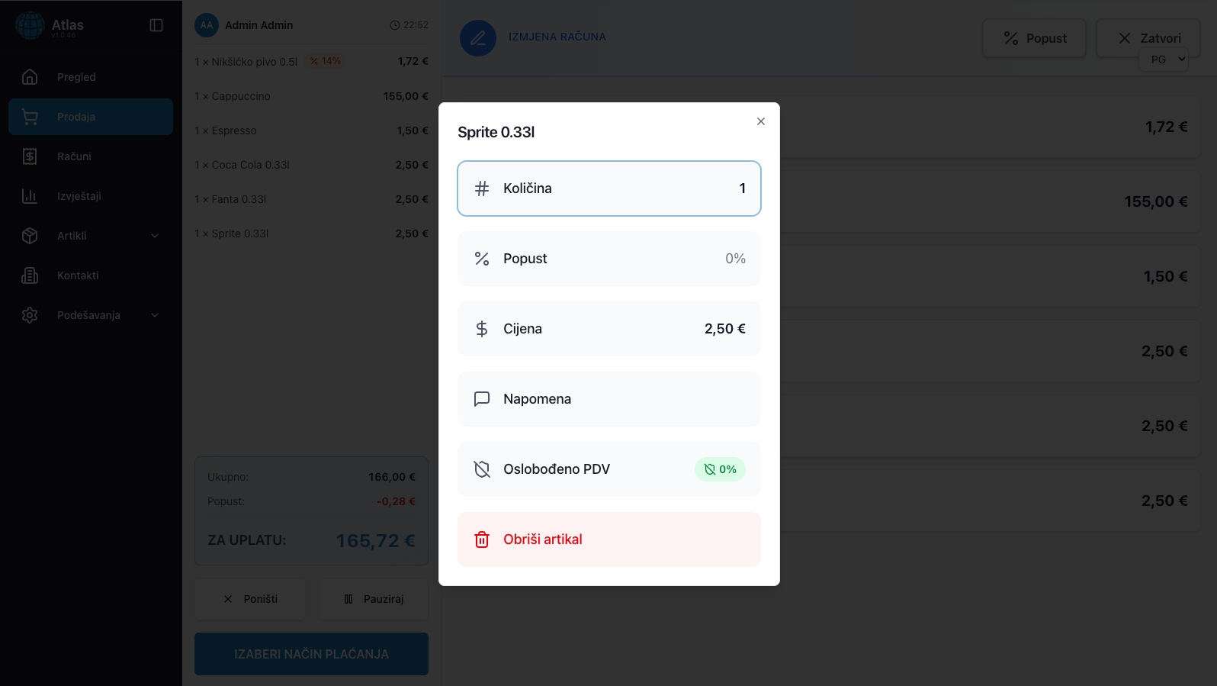Expand the Podešavanja submenu chevron

155,315
